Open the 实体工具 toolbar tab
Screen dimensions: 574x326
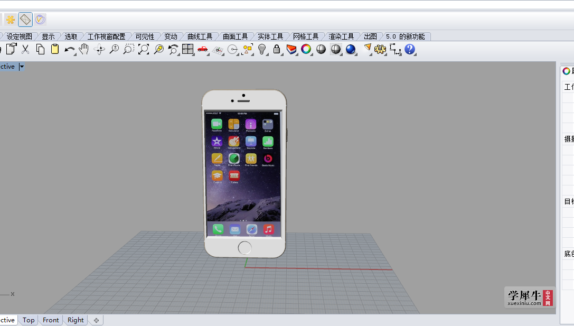click(x=270, y=36)
